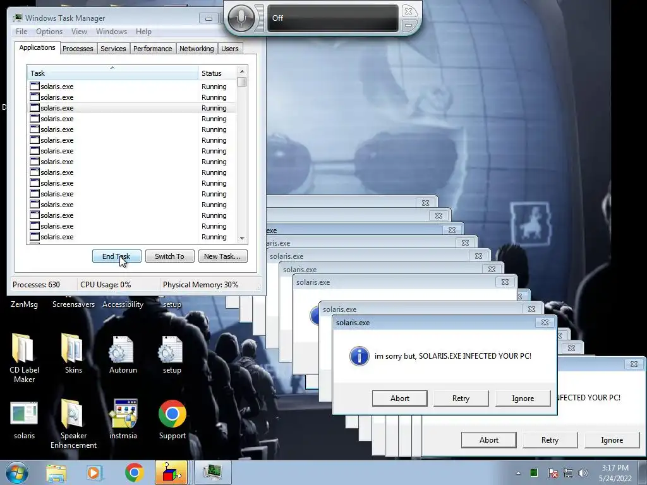This screenshot has width=647, height=485.
Task: Click Abort in the rear bottom-right dialog
Action: pos(489,440)
